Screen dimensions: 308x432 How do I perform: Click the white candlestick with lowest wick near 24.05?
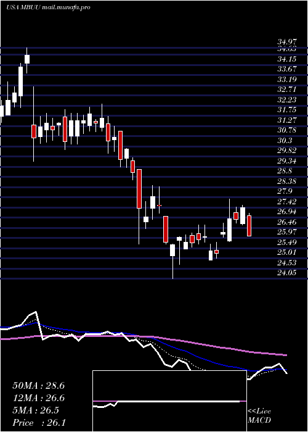click(x=172, y=250)
